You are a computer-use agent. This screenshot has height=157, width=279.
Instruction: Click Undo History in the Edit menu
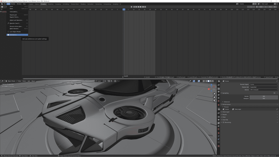pyautogui.click(x=14, y=12)
